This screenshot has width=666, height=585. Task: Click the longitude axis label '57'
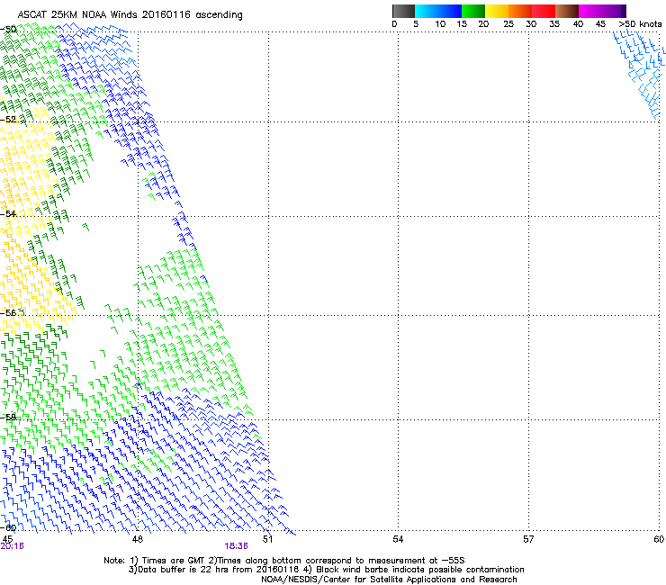[x=528, y=539]
